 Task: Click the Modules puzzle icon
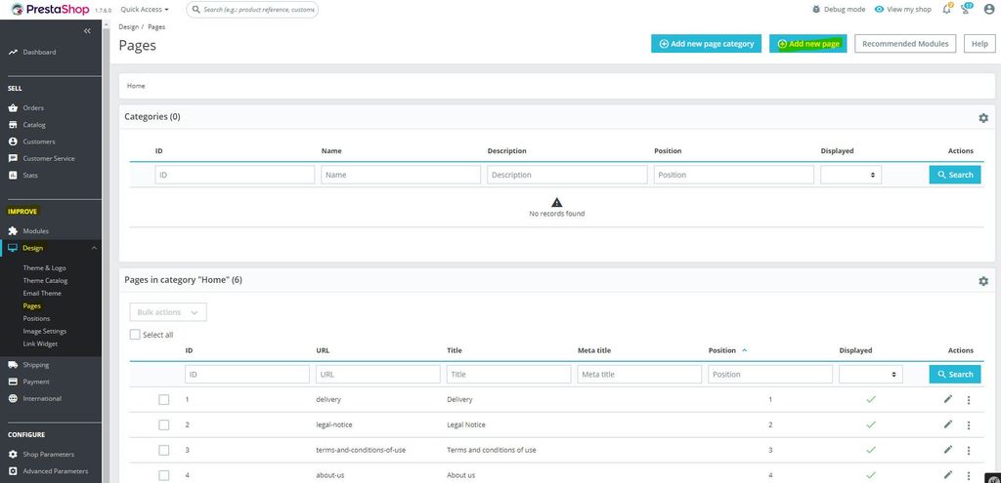[13, 230]
